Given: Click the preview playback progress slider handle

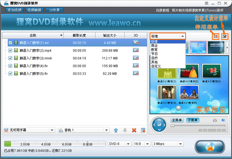Looking at the screenshot, I should tap(172, 126).
